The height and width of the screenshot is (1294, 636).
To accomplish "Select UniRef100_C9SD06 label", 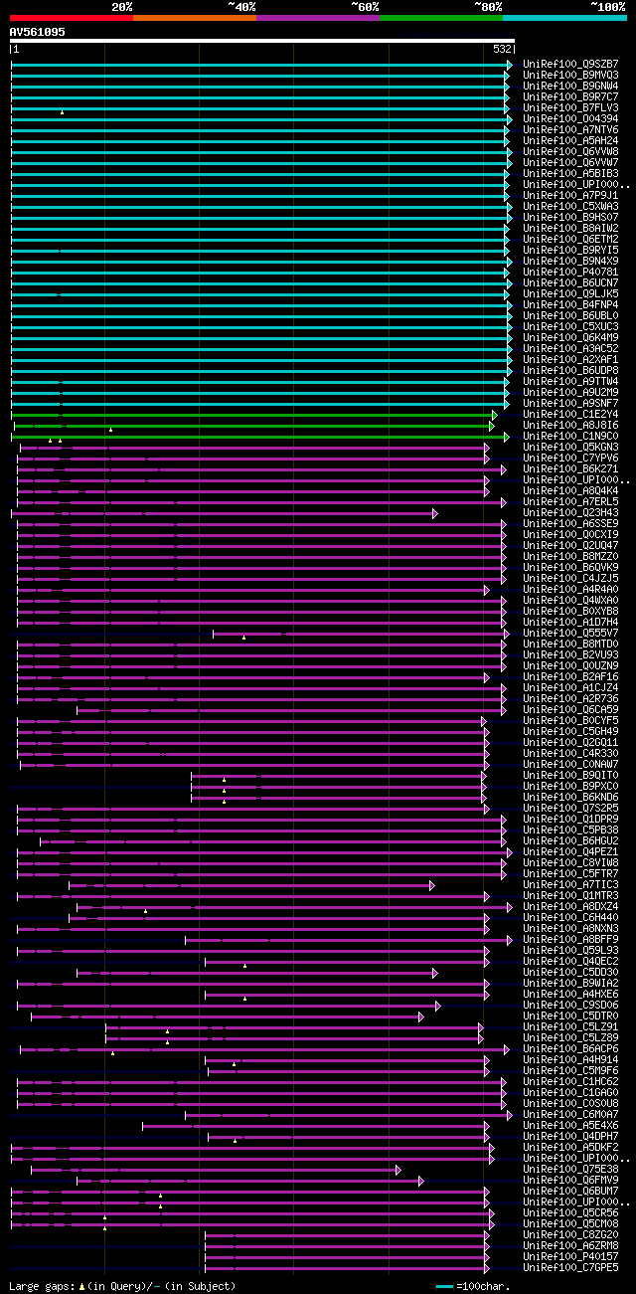I will [569, 1005].
